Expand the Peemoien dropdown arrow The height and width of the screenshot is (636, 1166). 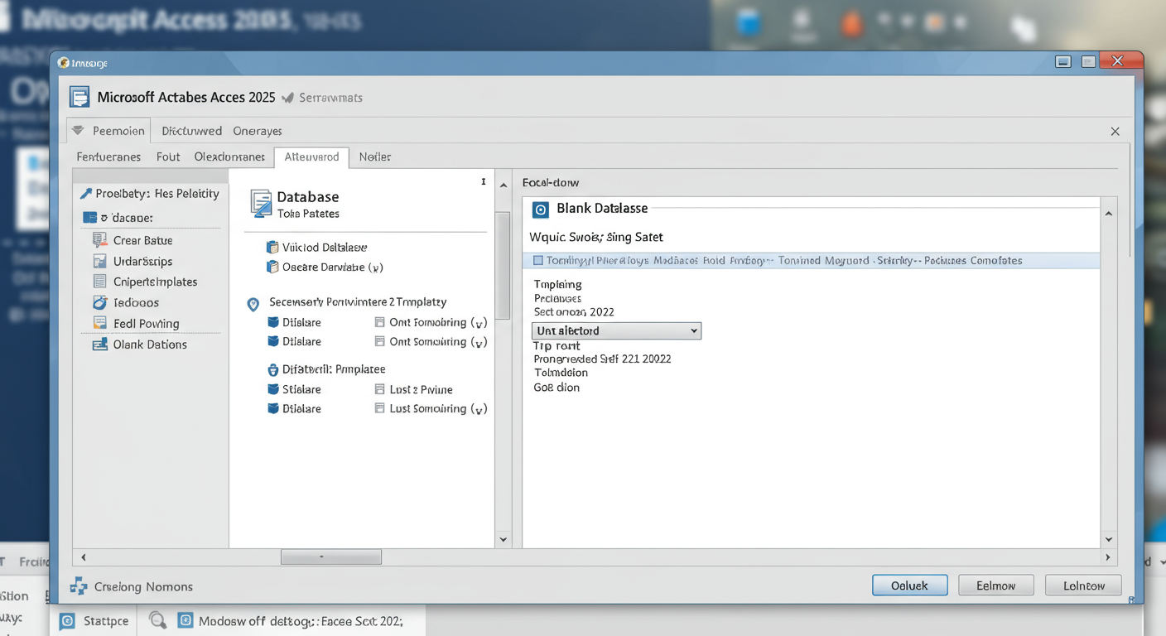tap(79, 131)
